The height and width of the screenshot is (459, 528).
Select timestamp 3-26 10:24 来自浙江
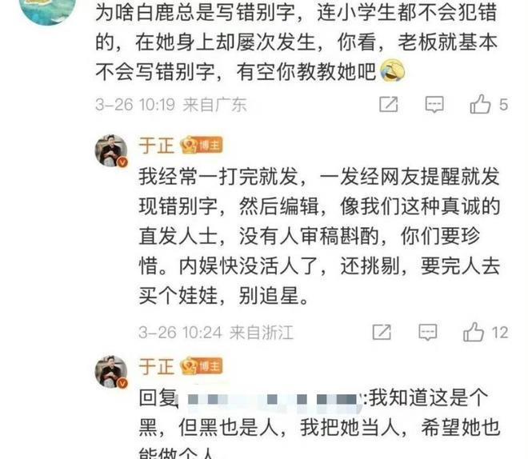pyautogui.click(x=216, y=333)
